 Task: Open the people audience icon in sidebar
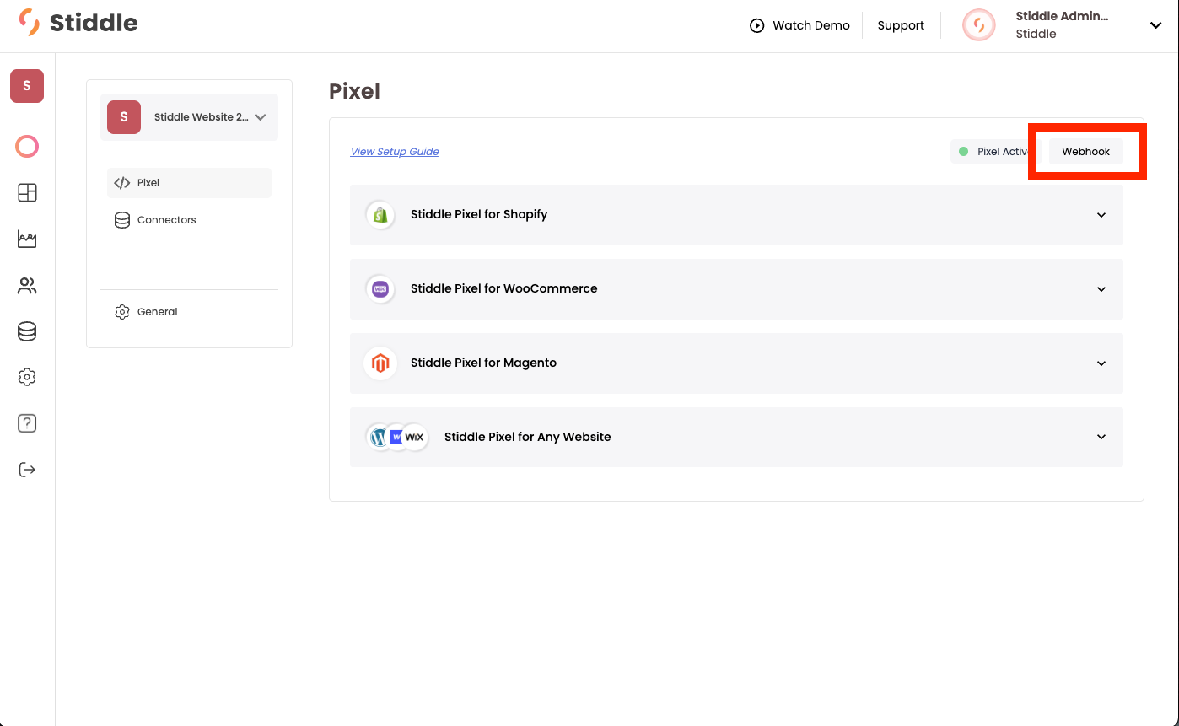[27, 287]
